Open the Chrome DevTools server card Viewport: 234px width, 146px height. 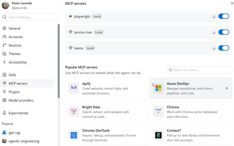click(106, 135)
